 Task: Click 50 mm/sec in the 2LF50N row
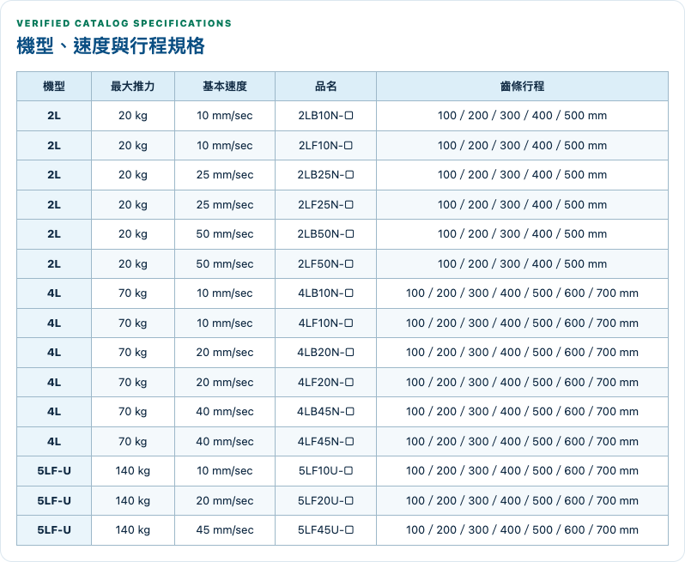225,263
